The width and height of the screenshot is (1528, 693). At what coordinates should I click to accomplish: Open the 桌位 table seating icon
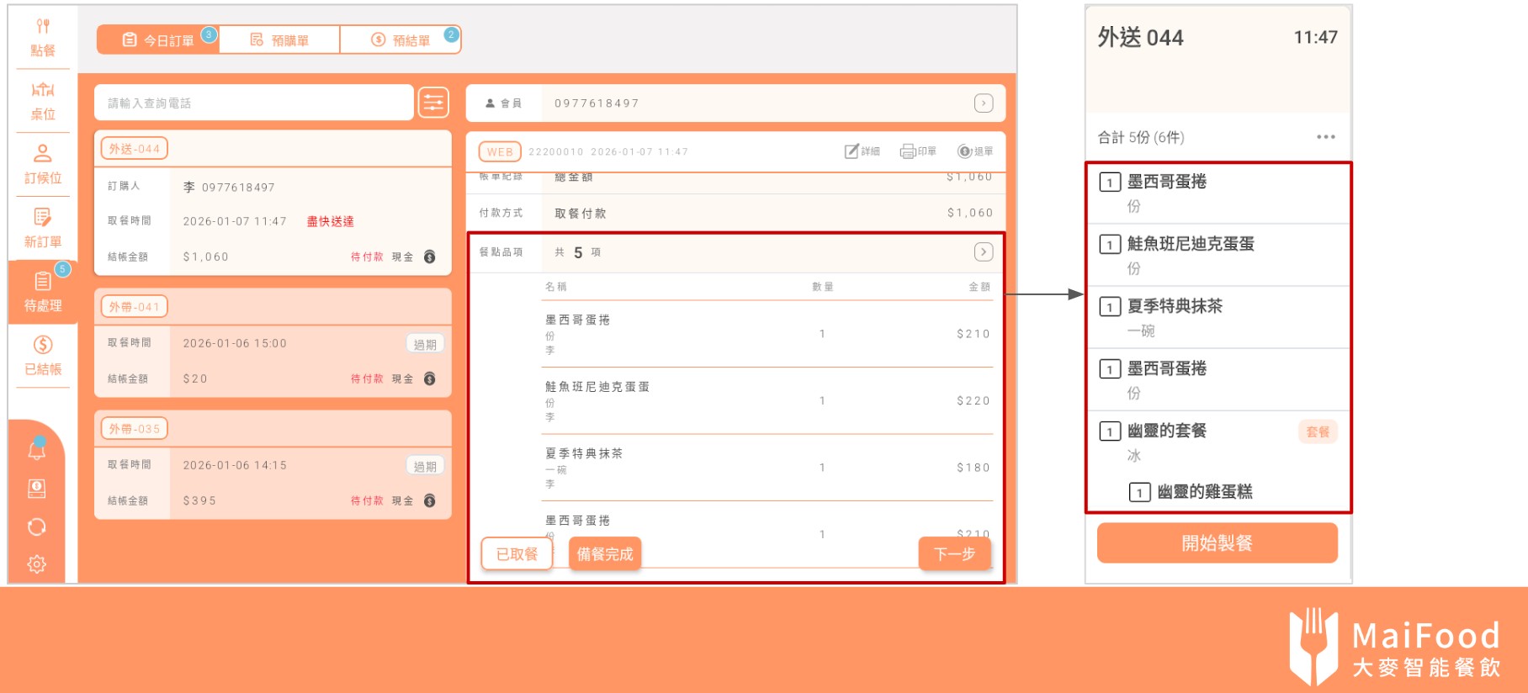click(x=43, y=101)
